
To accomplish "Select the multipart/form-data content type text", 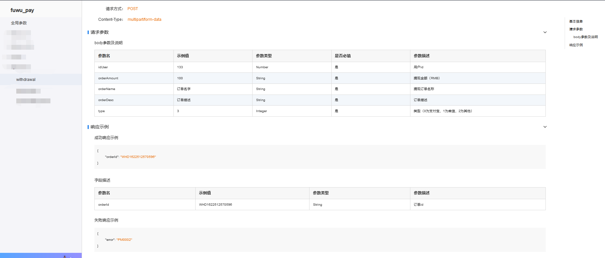I will [x=144, y=19].
